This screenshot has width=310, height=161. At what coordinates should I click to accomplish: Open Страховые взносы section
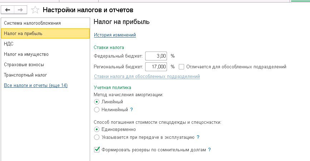(45, 65)
